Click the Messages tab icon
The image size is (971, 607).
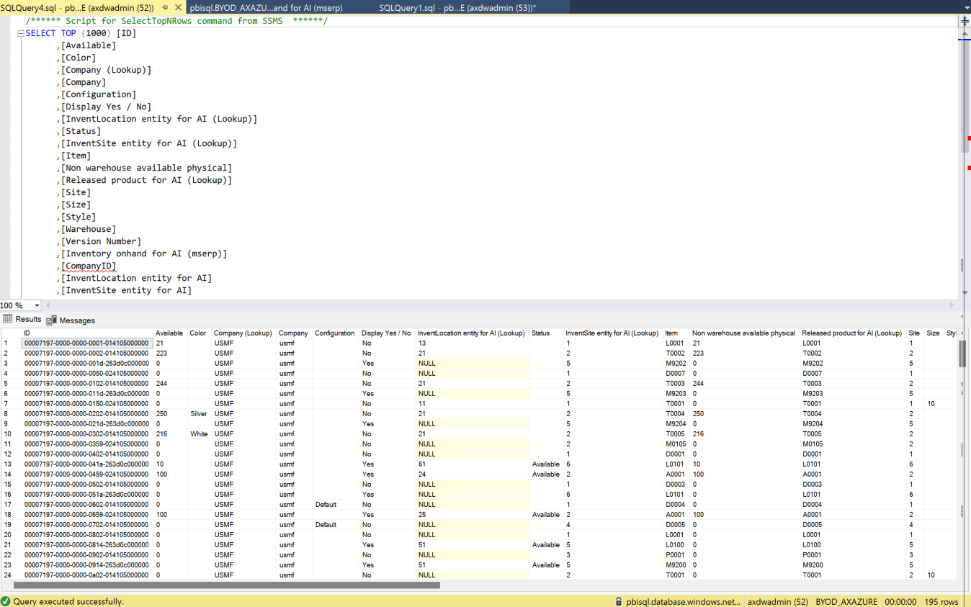click(51, 320)
